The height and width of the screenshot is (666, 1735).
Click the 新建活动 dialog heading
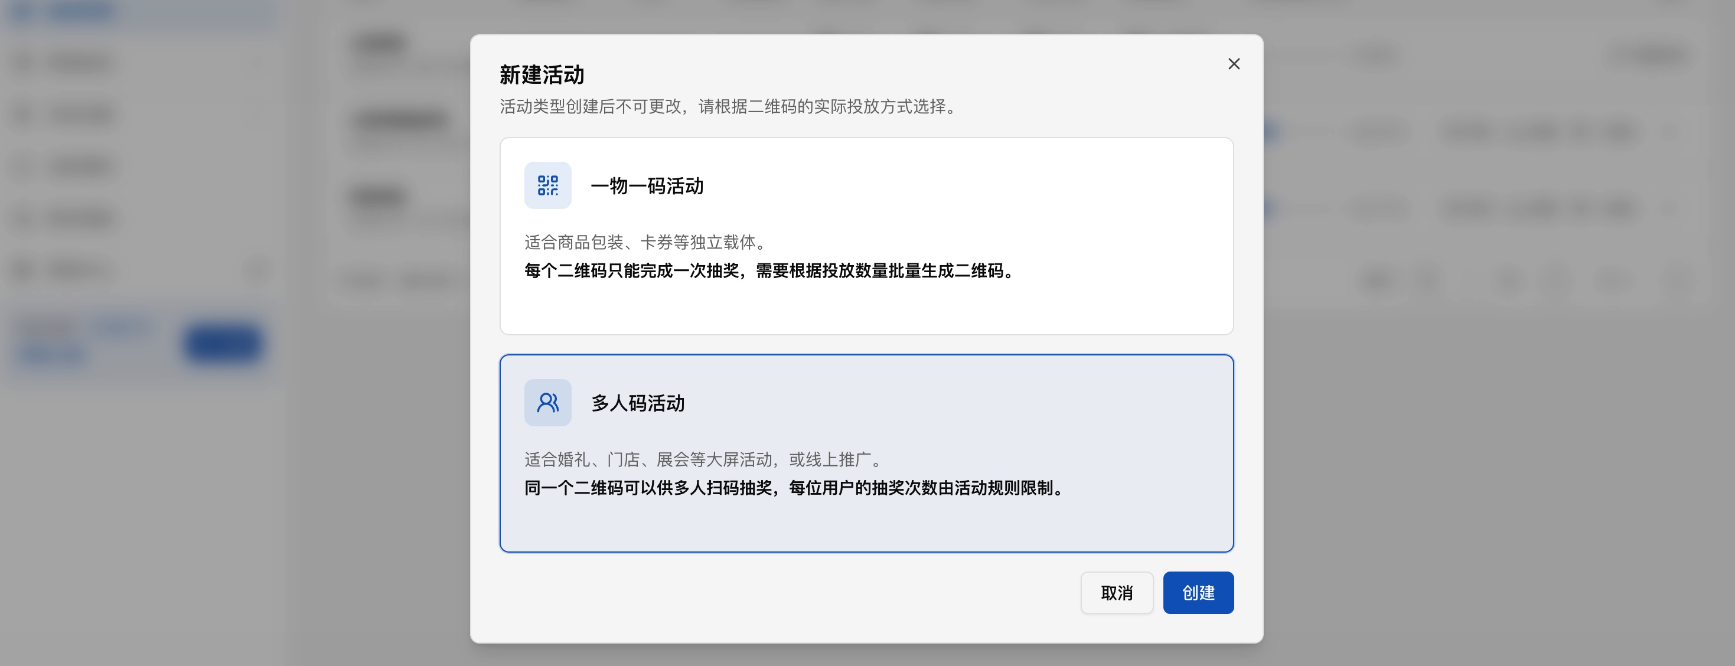(542, 75)
